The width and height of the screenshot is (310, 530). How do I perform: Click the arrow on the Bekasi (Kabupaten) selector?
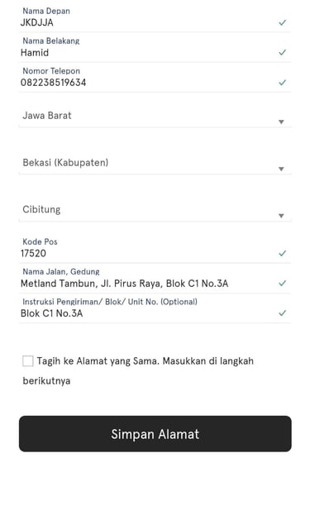point(281,169)
